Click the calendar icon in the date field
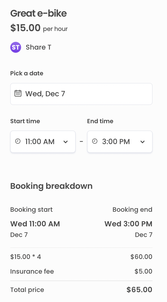Viewport: 167px width, 302px height. click(x=18, y=93)
